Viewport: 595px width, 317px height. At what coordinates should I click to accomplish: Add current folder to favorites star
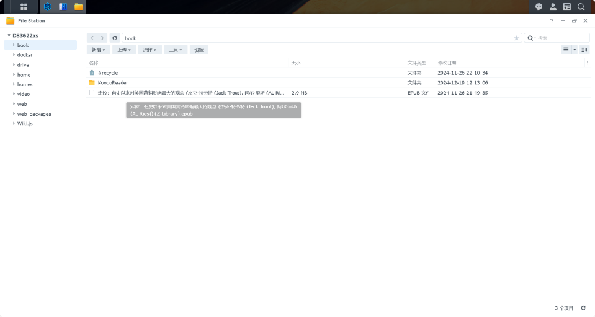coord(516,38)
